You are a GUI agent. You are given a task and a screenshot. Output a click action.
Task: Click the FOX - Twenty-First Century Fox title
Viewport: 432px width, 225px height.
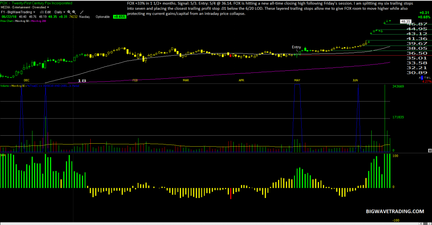(36, 3)
